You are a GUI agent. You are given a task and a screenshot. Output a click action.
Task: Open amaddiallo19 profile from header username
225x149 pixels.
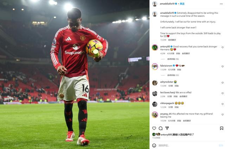167,4
